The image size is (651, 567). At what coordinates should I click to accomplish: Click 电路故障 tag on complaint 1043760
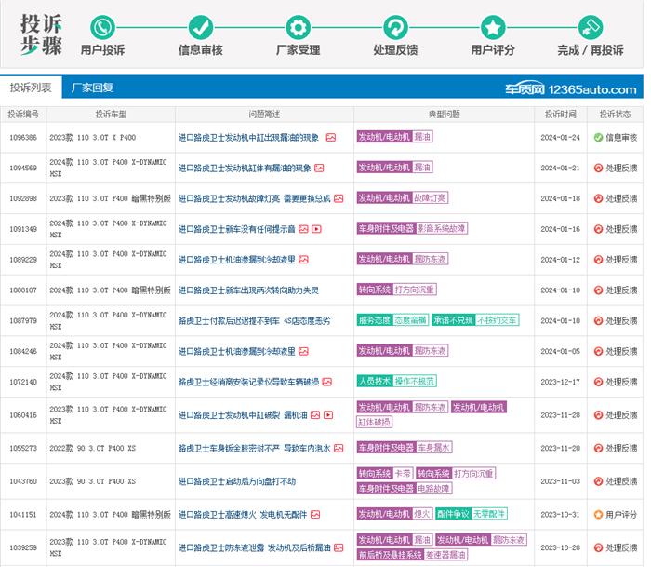[x=434, y=489]
